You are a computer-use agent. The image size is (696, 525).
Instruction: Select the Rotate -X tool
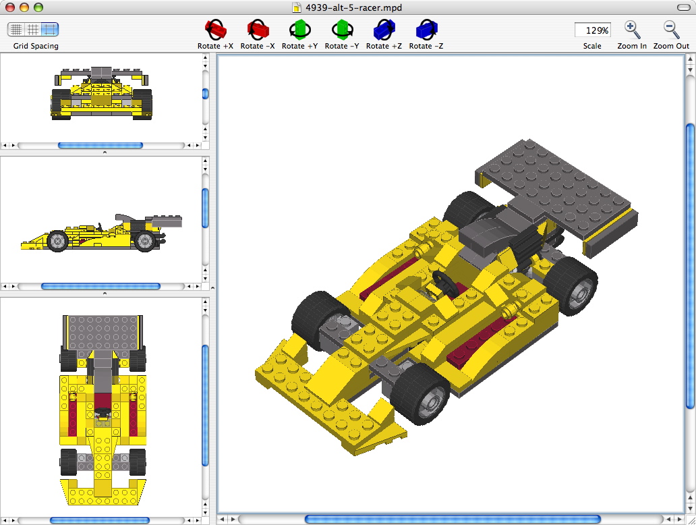point(257,30)
